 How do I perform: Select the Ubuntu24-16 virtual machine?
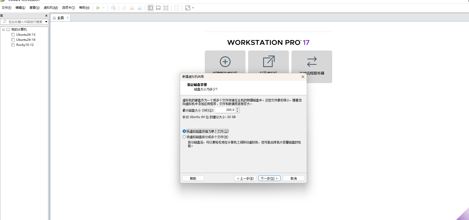[26, 40]
